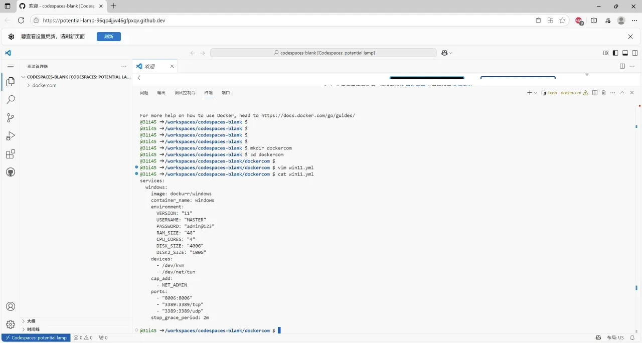Open editor more actions menu
The width and height of the screenshot is (642, 343).
point(632,66)
